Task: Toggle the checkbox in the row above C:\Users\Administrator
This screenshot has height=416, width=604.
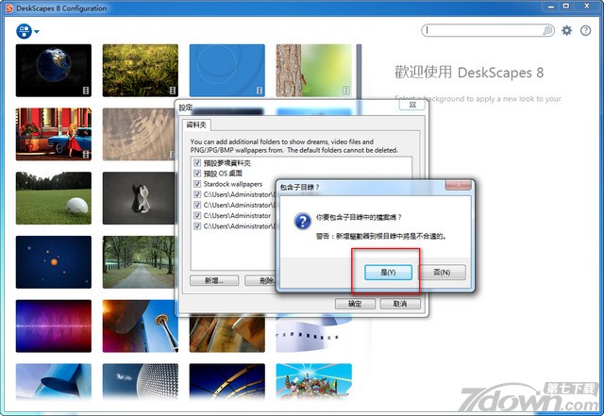Action: 197,205
